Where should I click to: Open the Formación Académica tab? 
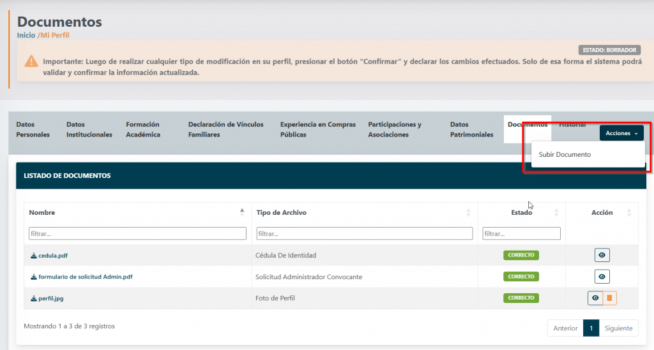pyautogui.click(x=143, y=129)
